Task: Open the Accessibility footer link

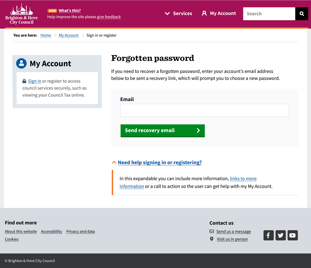Action: click(x=52, y=232)
